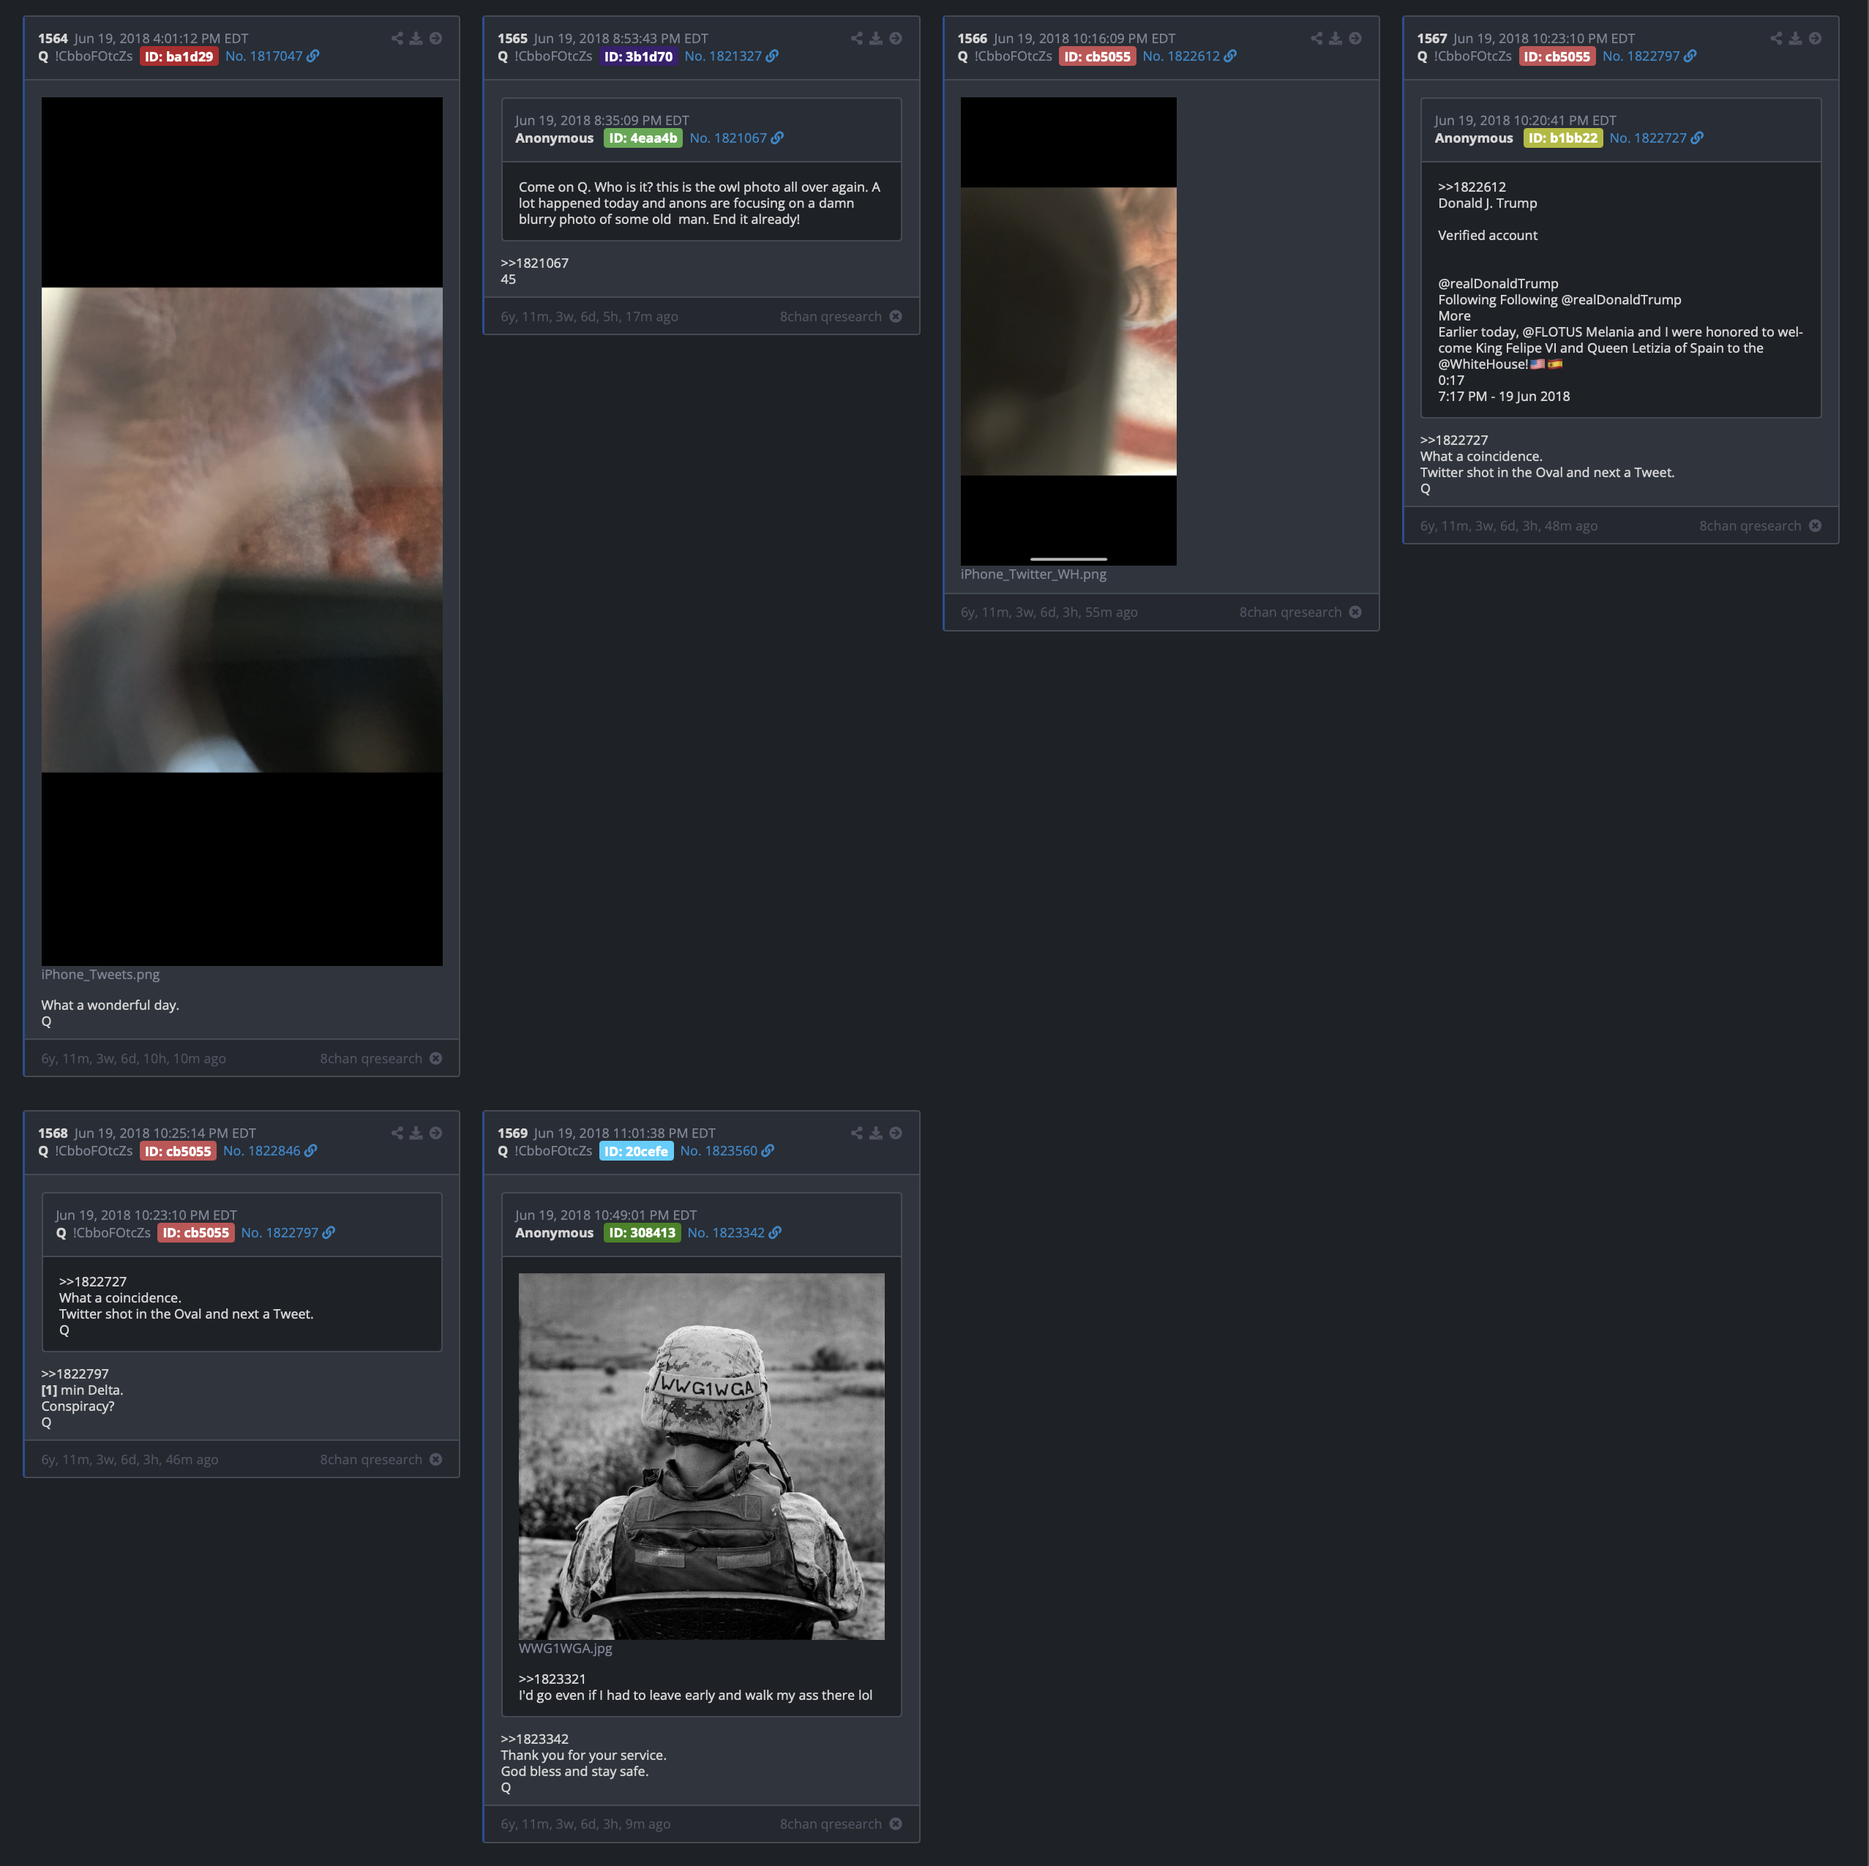Click >>1821067 reply reference in post 1565

coord(534,263)
